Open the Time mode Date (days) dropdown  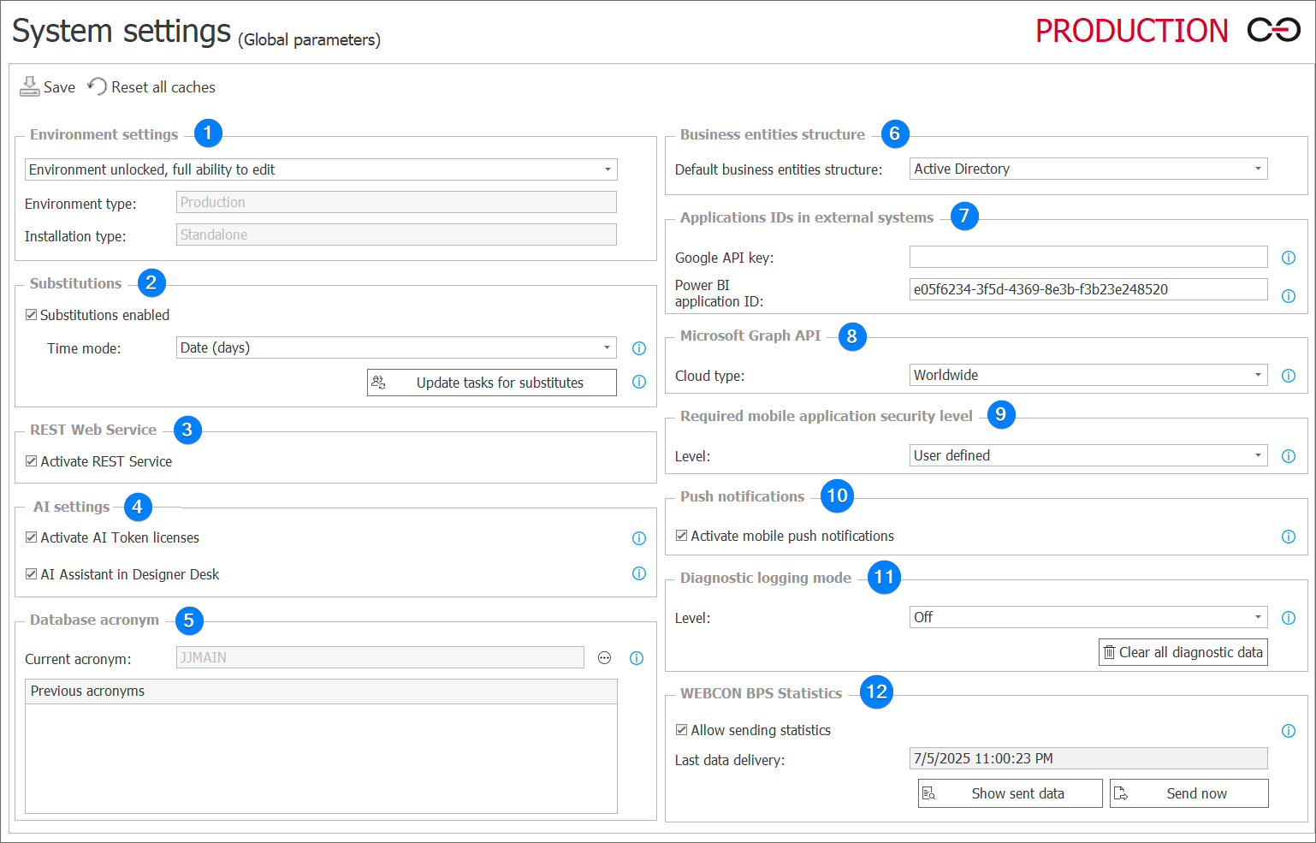pos(396,347)
